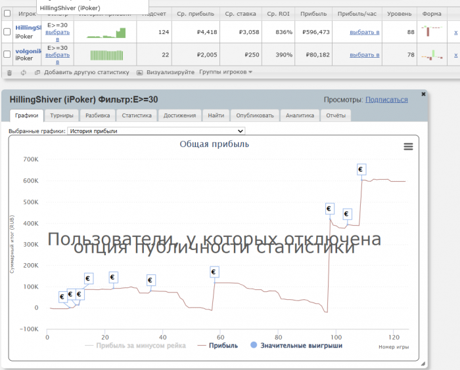The image size is (460, 370).
Task: Open the История прибыли graph dropdown
Action: coord(156,131)
